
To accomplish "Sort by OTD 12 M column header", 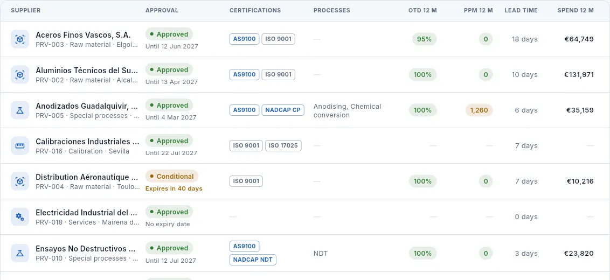I will 422,11.
